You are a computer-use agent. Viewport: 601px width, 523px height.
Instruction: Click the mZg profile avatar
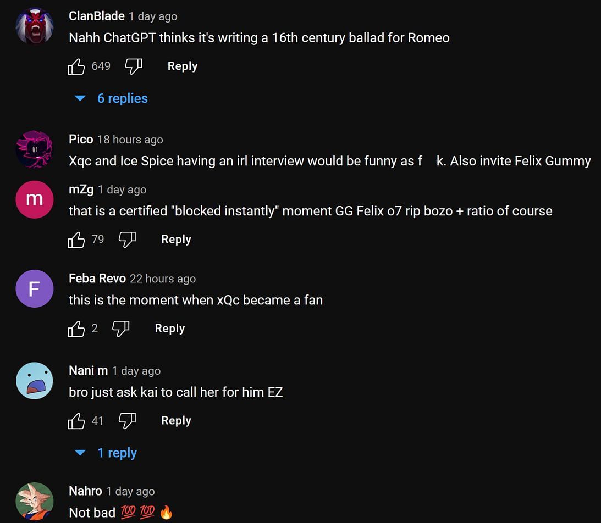pyautogui.click(x=34, y=199)
